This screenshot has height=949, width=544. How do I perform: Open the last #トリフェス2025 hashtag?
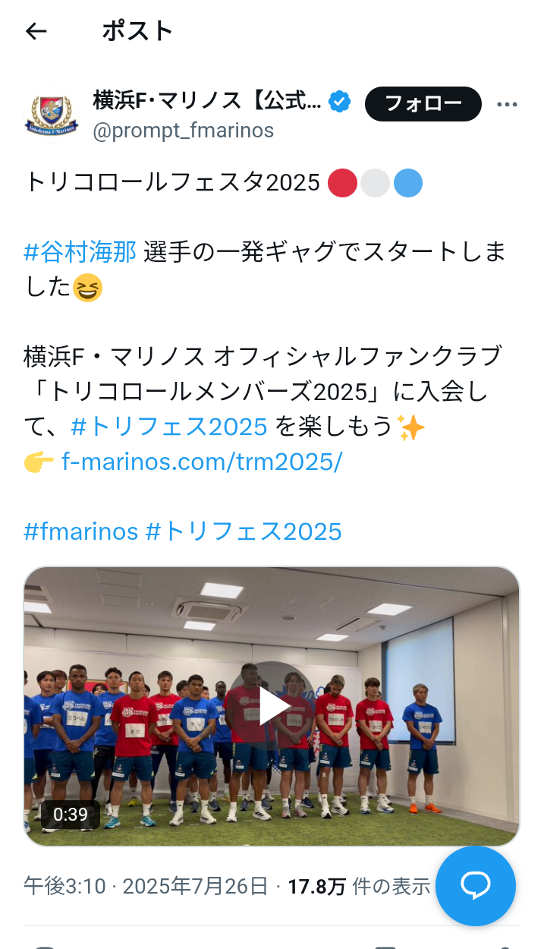tap(244, 531)
